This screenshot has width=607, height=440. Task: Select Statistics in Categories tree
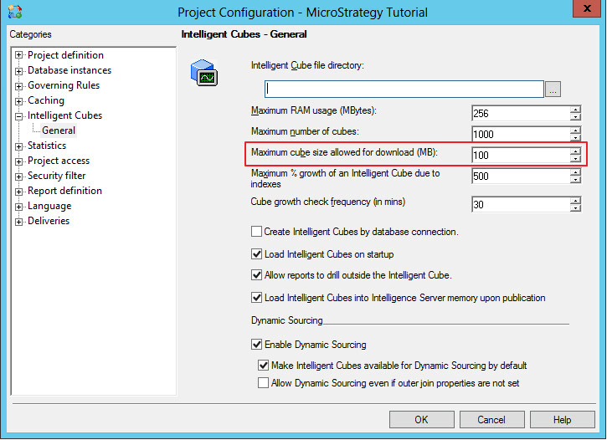tap(47, 146)
